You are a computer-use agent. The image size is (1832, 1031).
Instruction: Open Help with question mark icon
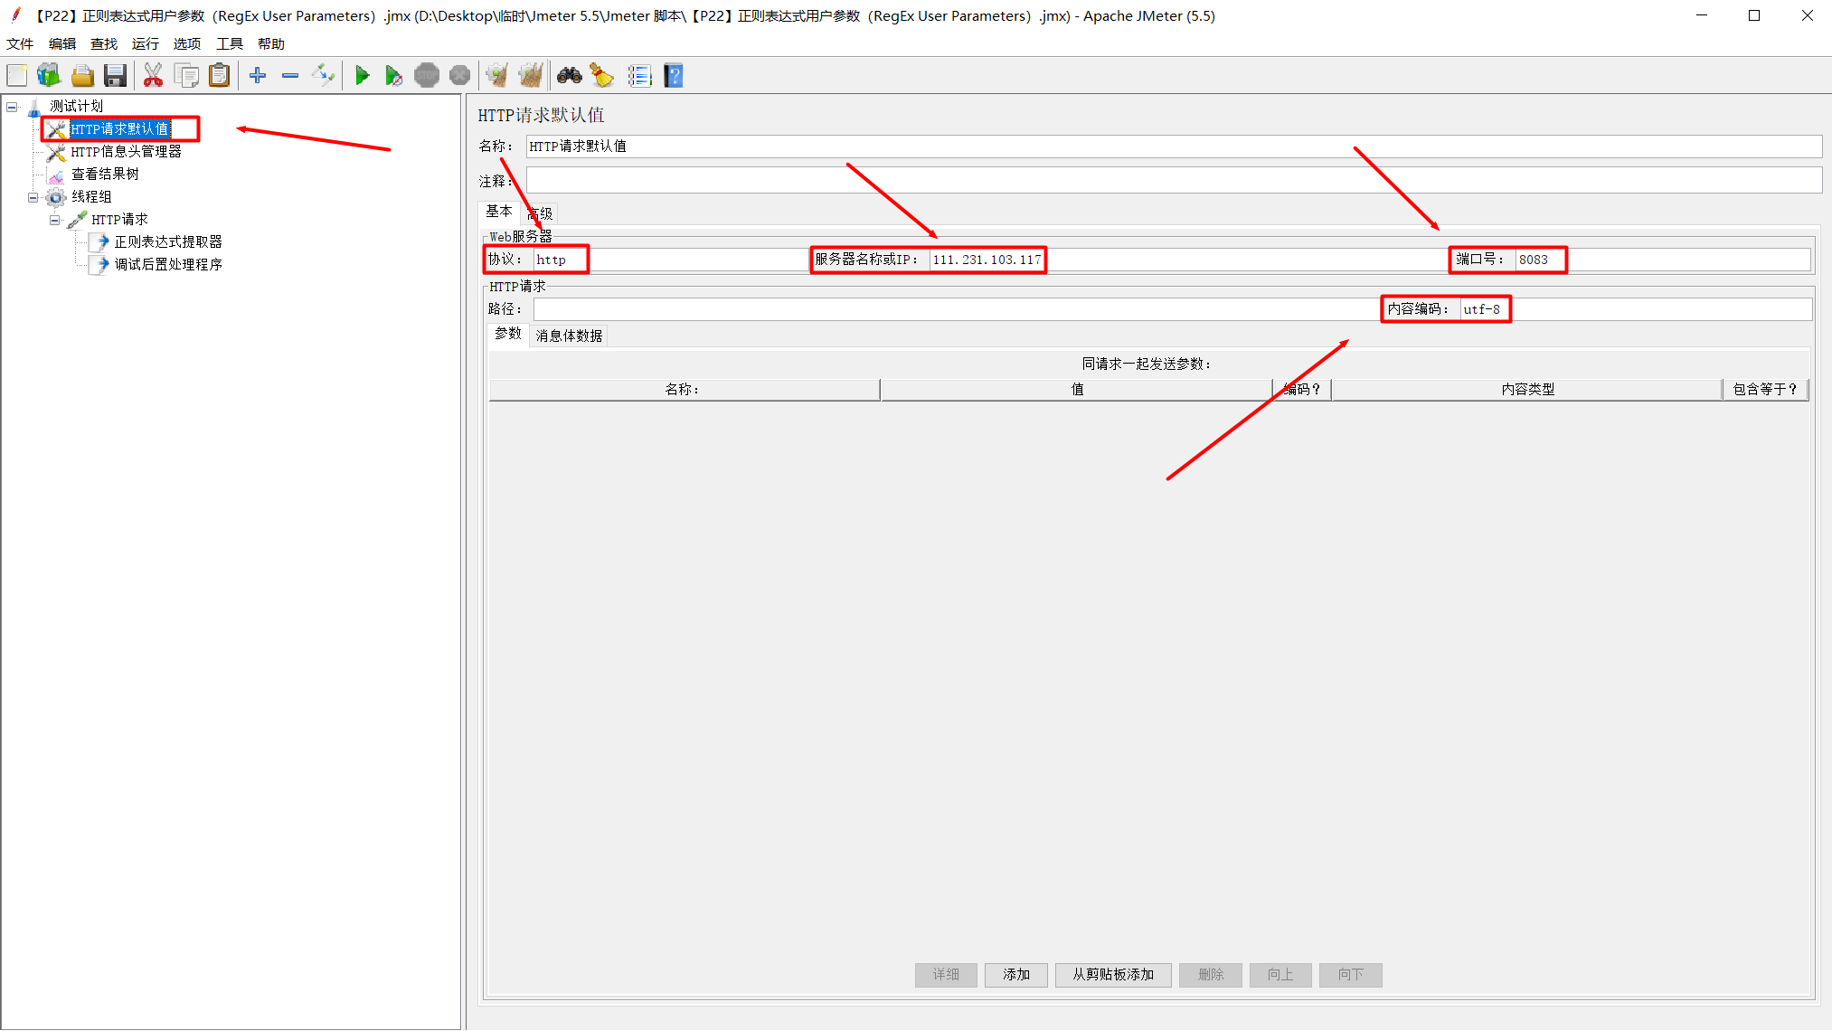click(674, 76)
